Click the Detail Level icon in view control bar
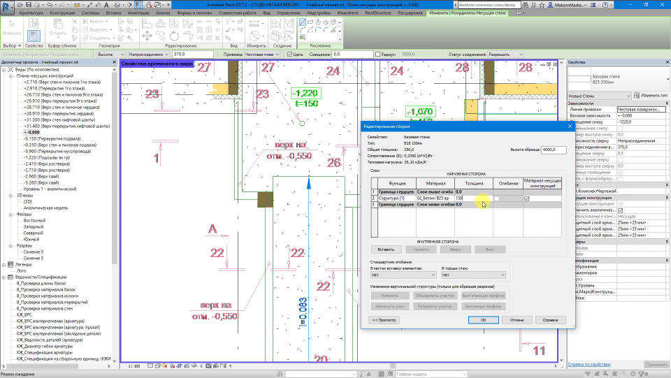The height and width of the screenshot is (378, 671). tap(150, 366)
